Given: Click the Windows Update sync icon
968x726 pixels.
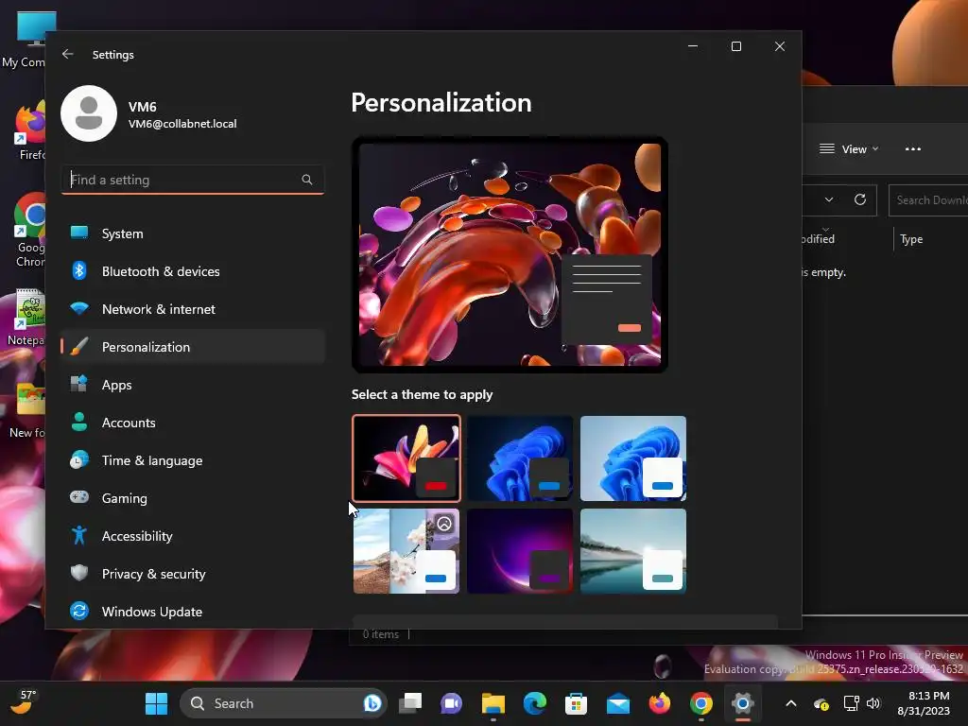Looking at the screenshot, I should [79, 611].
